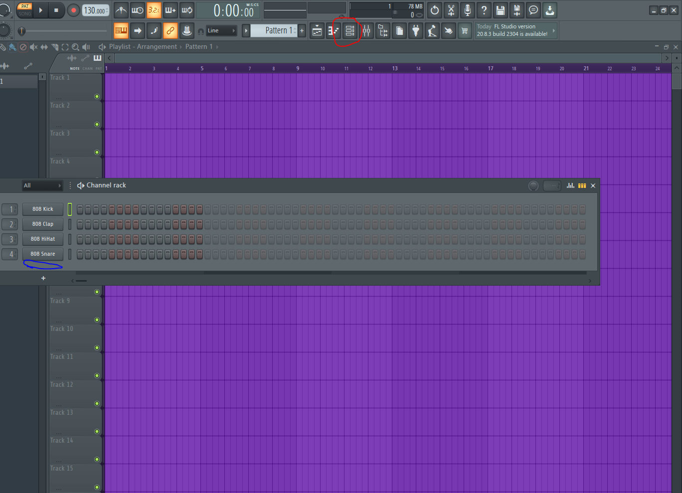Click the 808 Snare mixer track number 4
The width and height of the screenshot is (682, 493).
9,254
